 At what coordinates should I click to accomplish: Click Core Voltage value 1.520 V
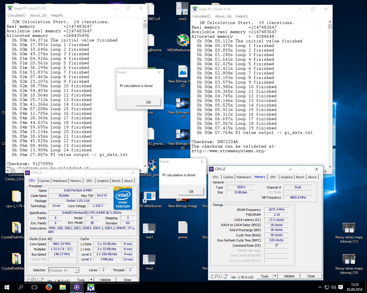(98, 206)
